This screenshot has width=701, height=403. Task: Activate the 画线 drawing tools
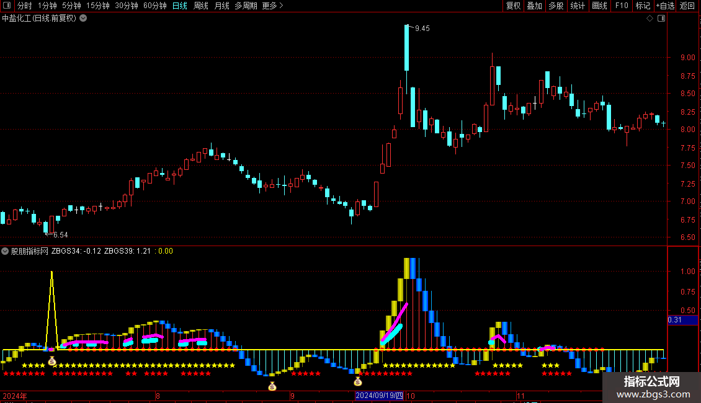(x=599, y=6)
